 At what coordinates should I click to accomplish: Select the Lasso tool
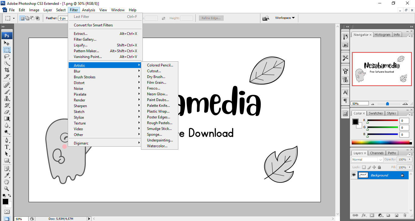(x=7, y=57)
